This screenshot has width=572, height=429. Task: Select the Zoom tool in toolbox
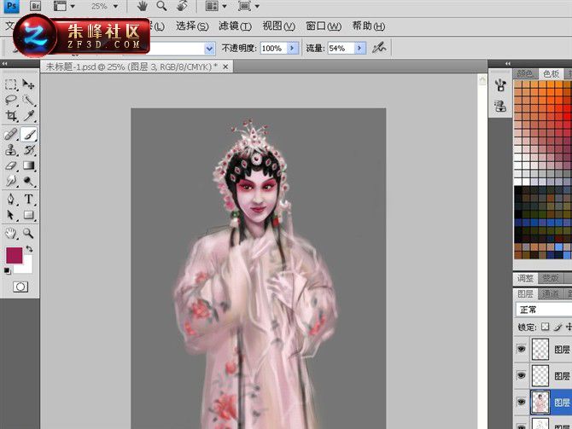tap(28, 234)
